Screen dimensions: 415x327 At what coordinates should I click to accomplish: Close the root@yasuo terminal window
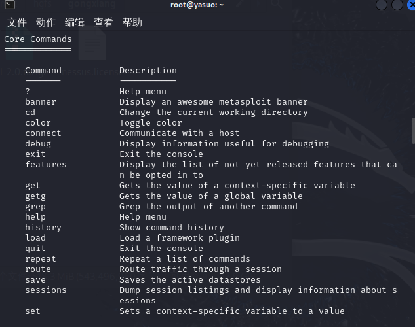411,5
